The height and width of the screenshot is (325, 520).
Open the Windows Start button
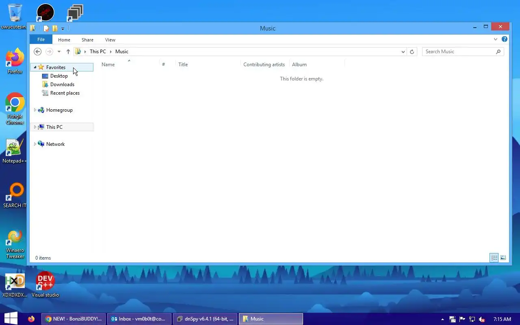point(11,318)
